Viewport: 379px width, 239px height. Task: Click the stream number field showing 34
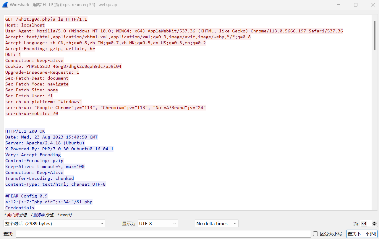point(366,224)
